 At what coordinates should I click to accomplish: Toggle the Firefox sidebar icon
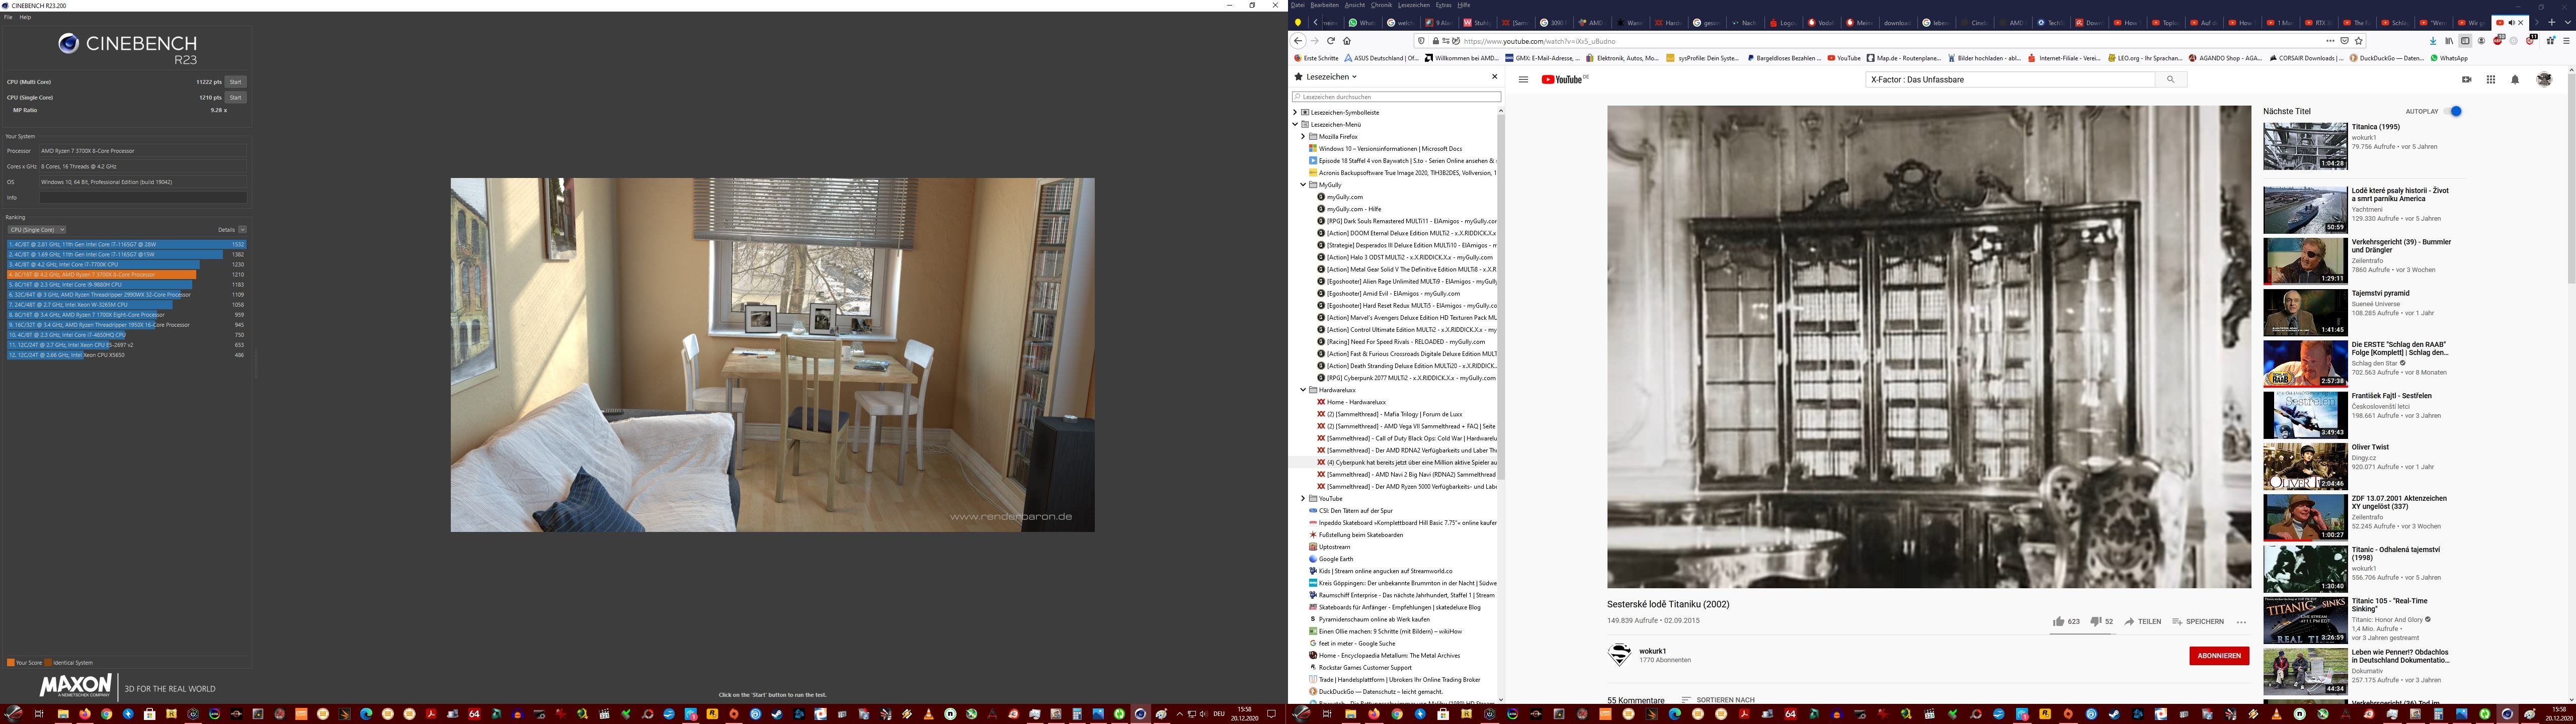point(2465,41)
